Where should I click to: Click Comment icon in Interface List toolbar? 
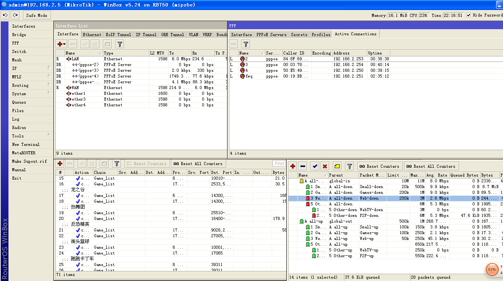coord(108,44)
